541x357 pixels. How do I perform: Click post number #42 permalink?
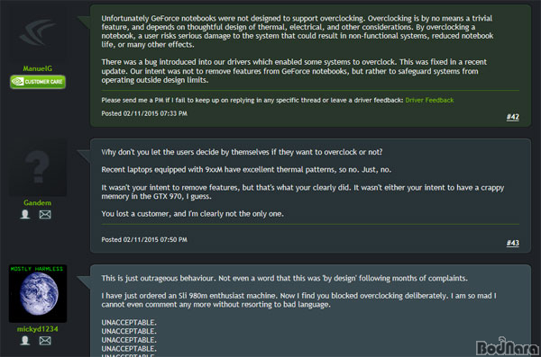[x=513, y=117]
